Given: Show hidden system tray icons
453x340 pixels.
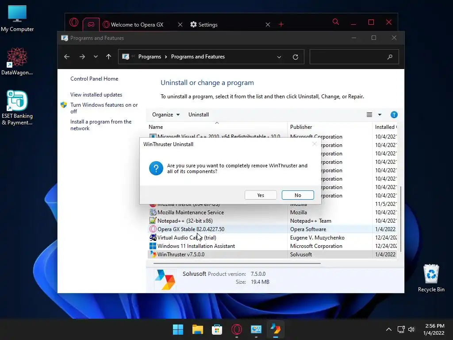Looking at the screenshot, I should coord(389,329).
